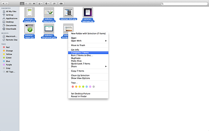Choose Show View Options

point(88,78)
